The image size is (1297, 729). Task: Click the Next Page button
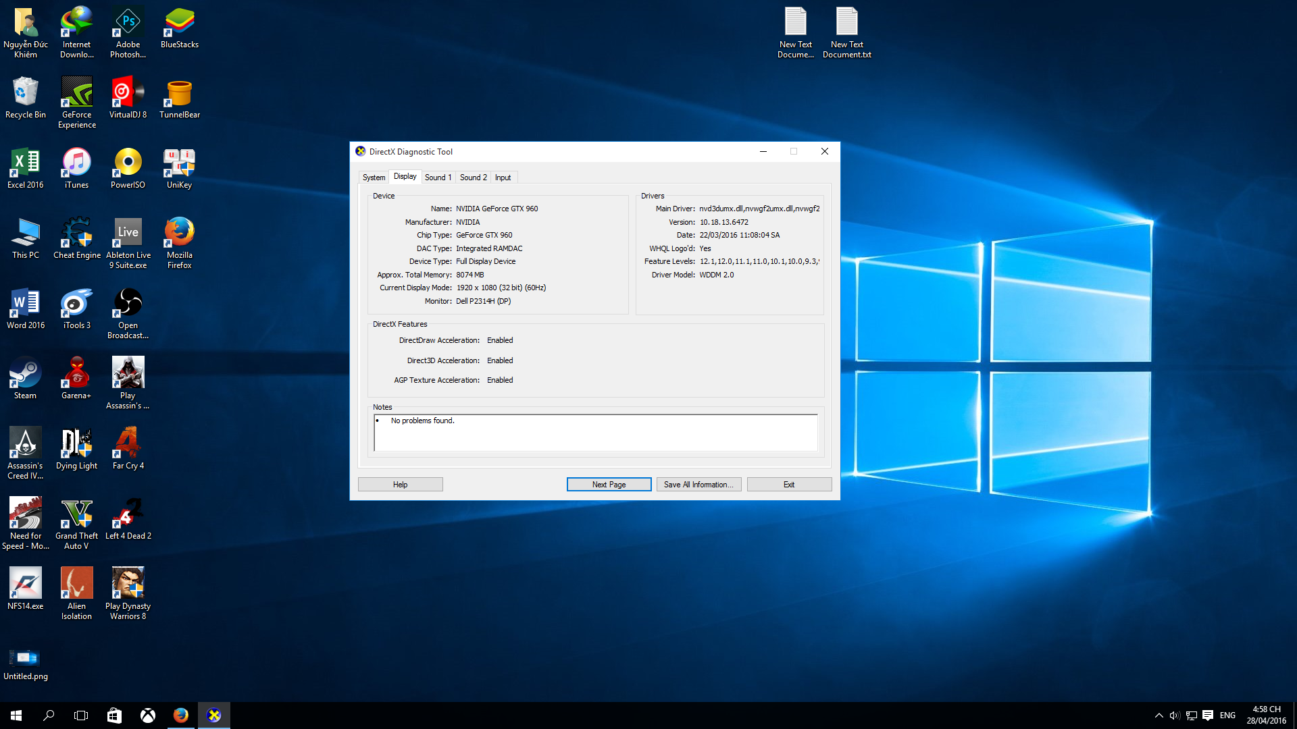pyautogui.click(x=609, y=485)
